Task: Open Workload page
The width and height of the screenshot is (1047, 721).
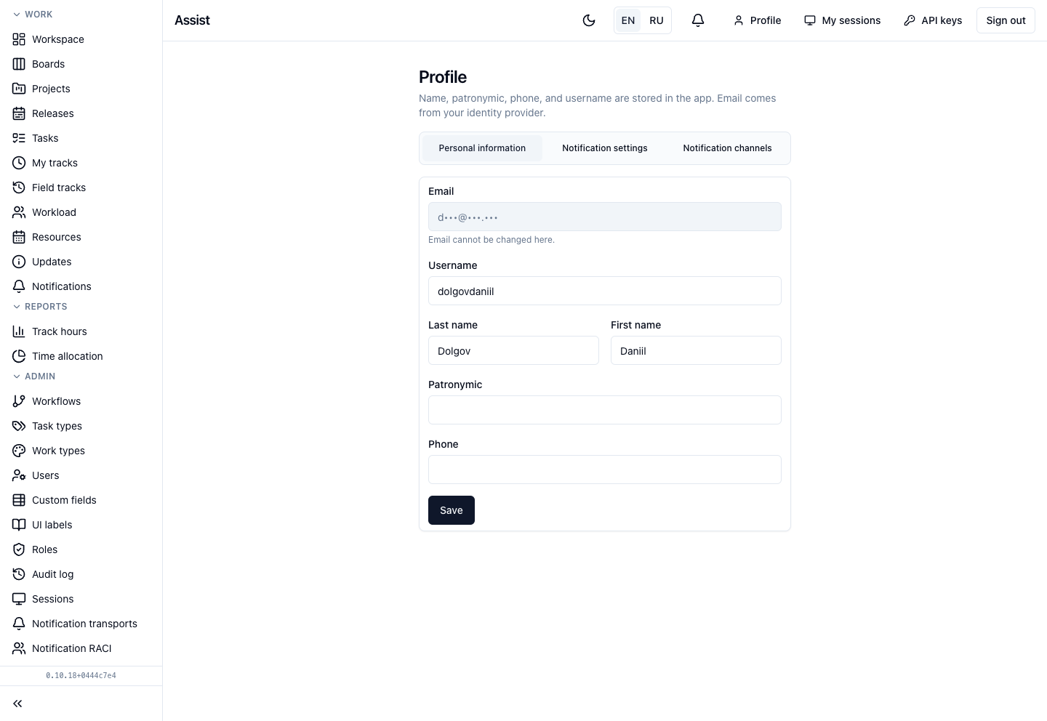Action: tap(81, 212)
